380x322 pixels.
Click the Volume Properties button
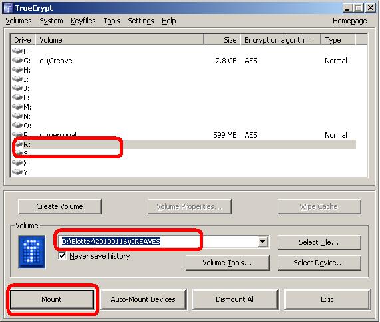coord(189,206)
